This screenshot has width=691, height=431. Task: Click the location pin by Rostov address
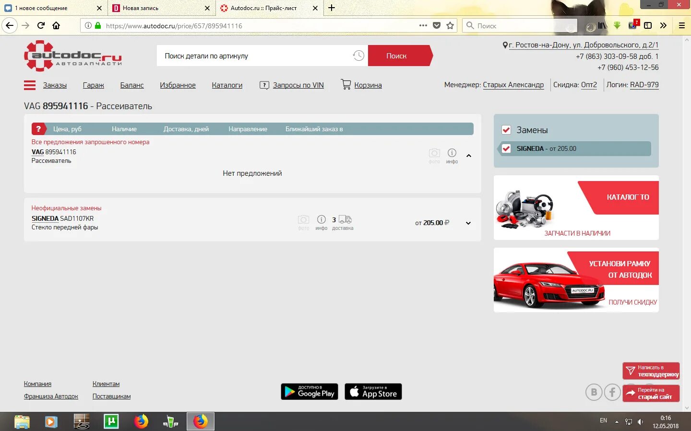pyautogui.click(x=505, y=45)
